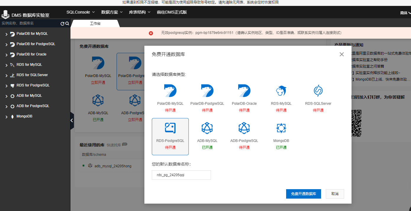Viewport: 411px width, 211px height.
Task: Click ADB for MySQL icon in sidebar
Action: [x=12, y=96]
